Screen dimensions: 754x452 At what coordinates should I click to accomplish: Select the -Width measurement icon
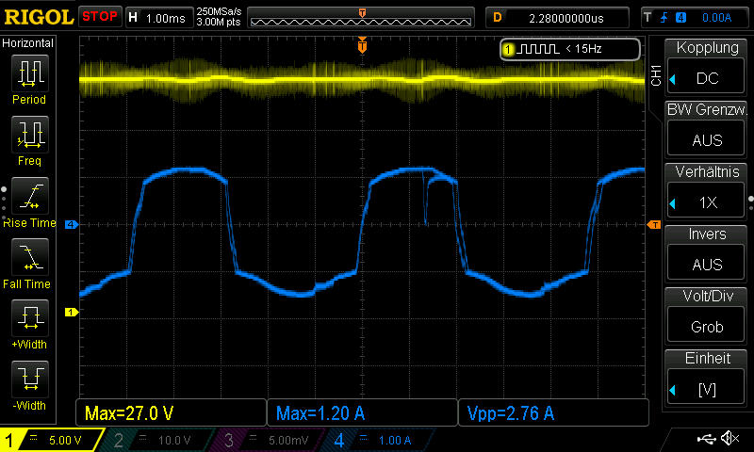coord(30,379)
